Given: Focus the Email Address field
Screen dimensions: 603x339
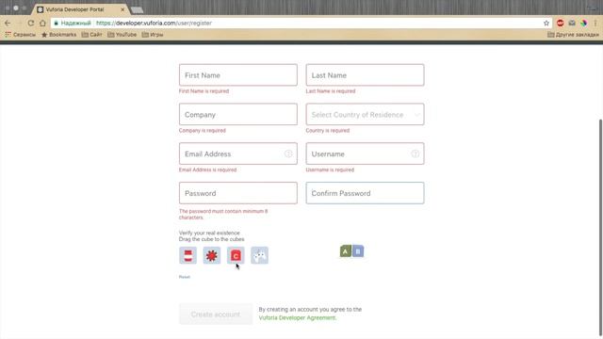Looking at the screenshot, I should pos(238,153).
